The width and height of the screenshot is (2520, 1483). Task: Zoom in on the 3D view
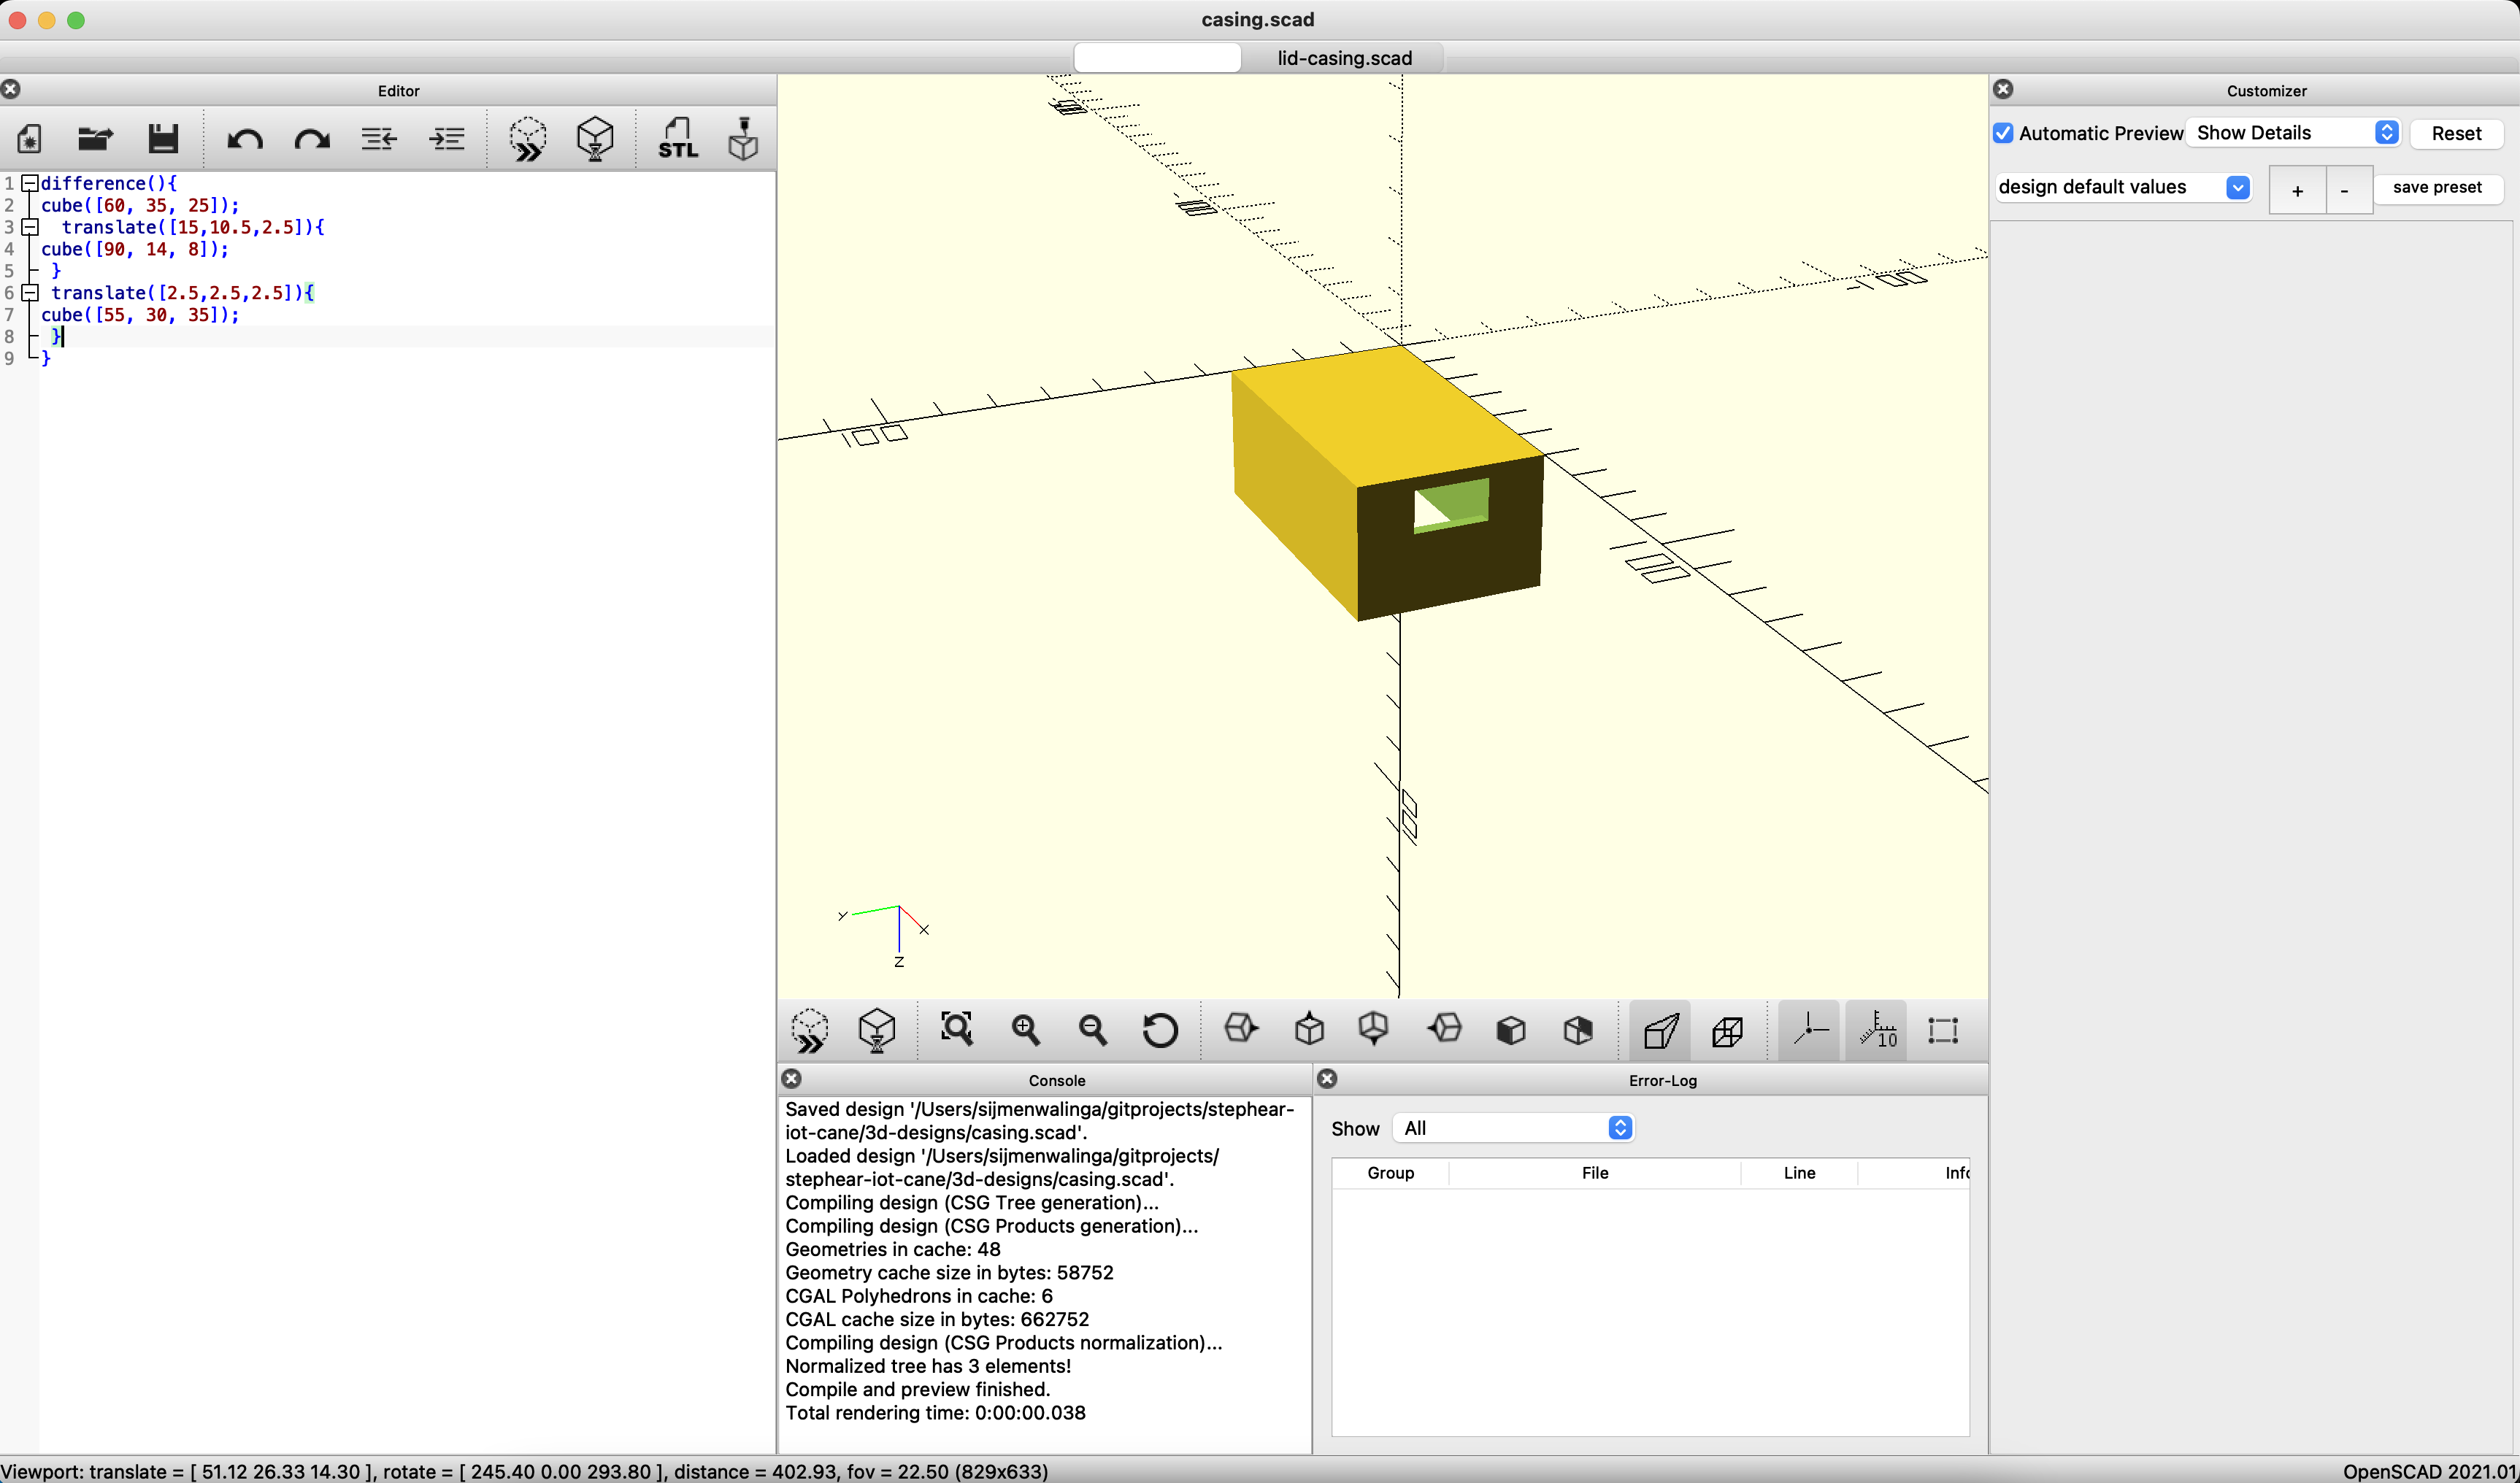1025,1029
